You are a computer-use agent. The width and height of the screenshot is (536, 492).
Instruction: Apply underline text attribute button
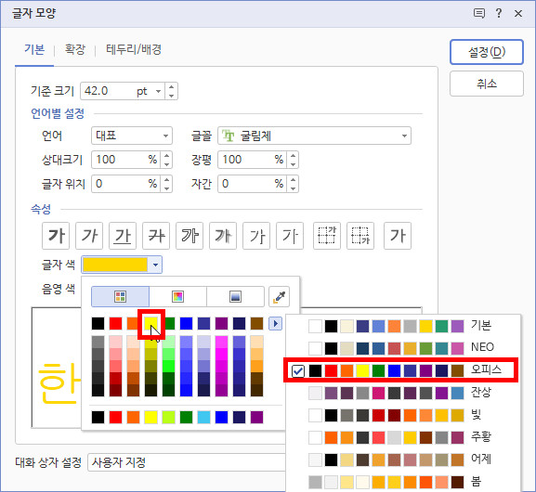click(123, 236)
